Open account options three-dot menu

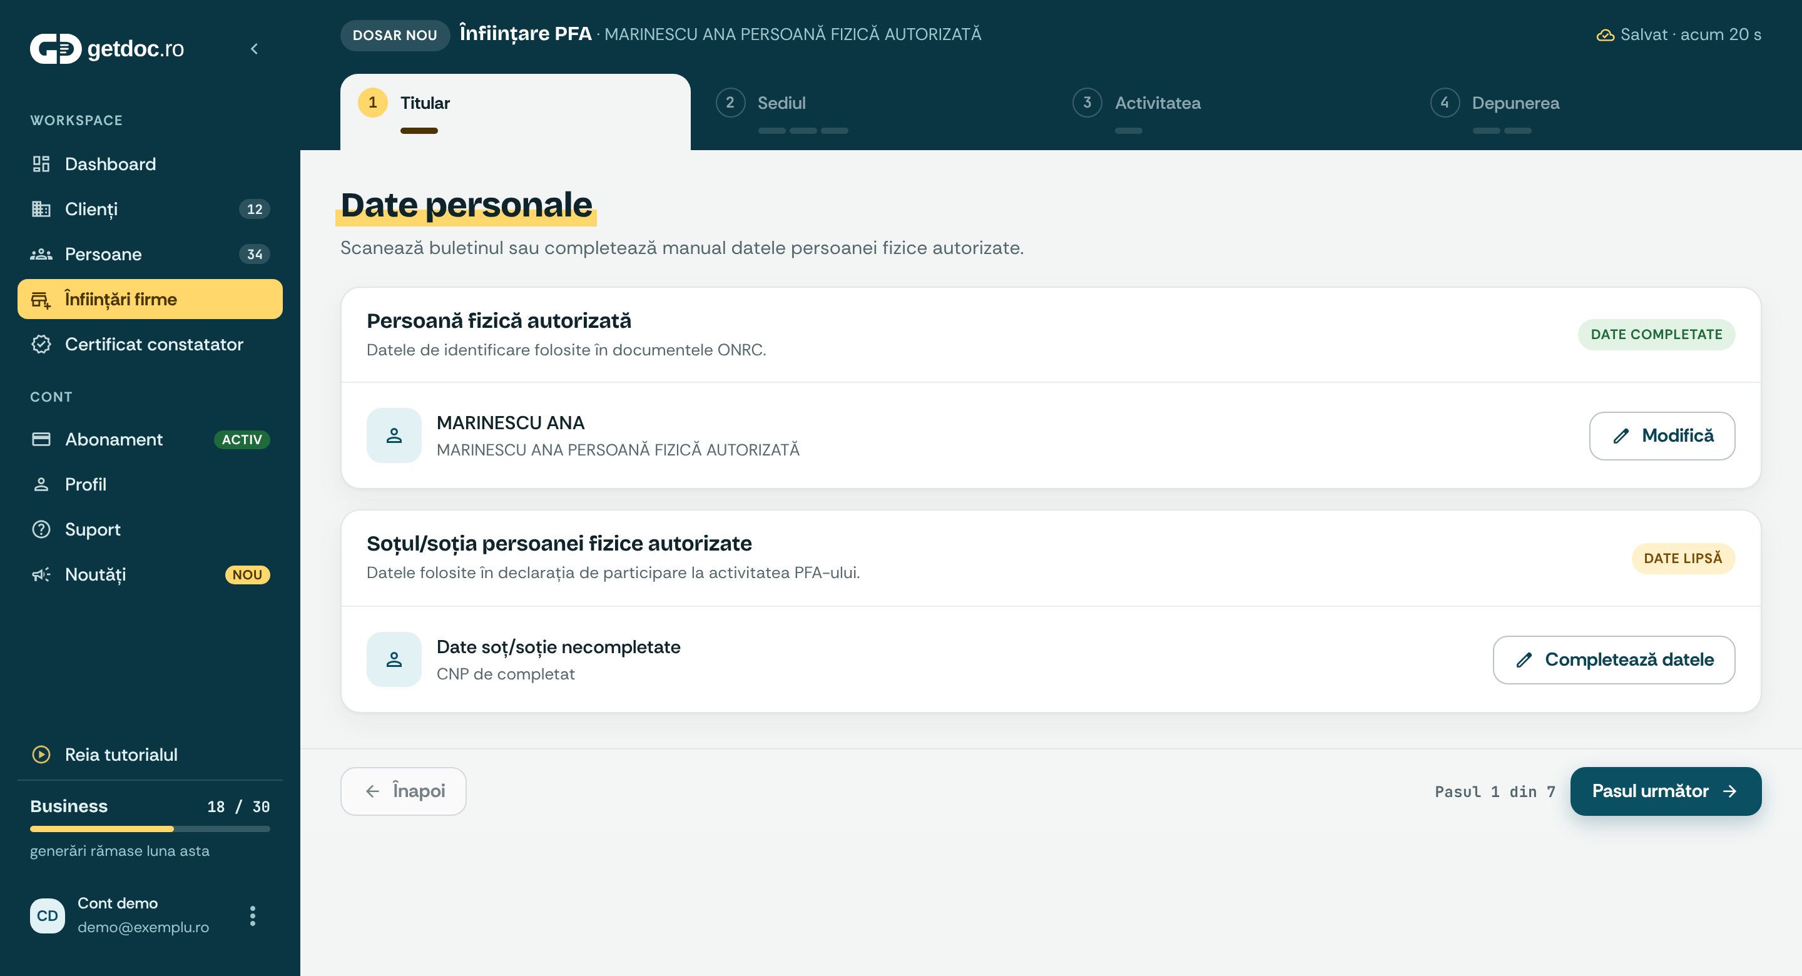(x=253, y=915)
